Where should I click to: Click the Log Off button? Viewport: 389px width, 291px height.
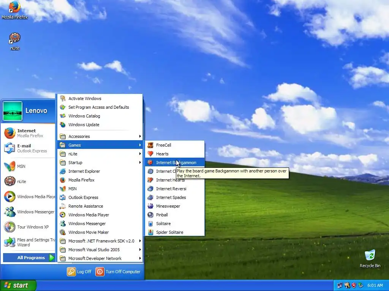pos(79,272)
